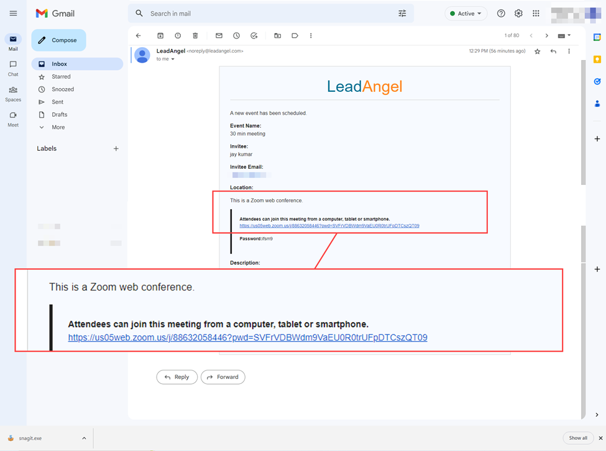
Task: Collapse the side panel chevron
Action: coord(597,415)
